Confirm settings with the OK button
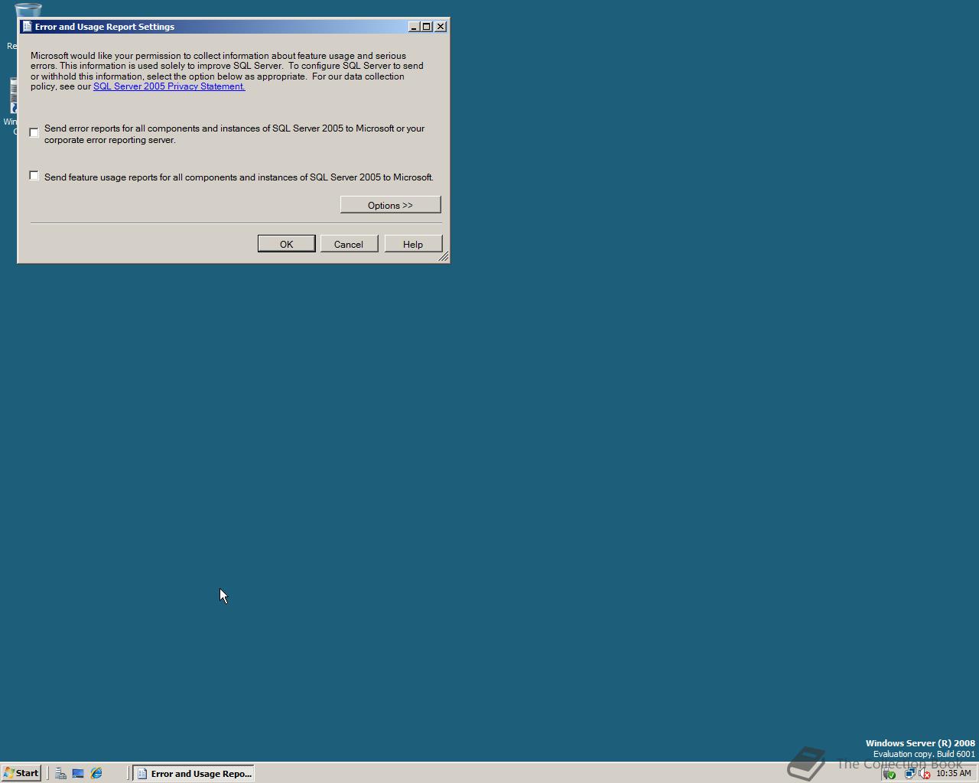Viewport: 979px width, 783px height. click(286, 244)
